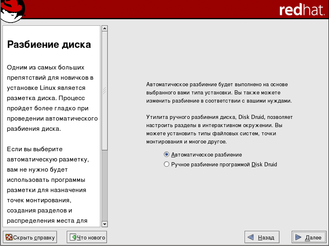Hide help using the Скрыть справку button
The height and width of the screenshot is (246, 329).
29,237
